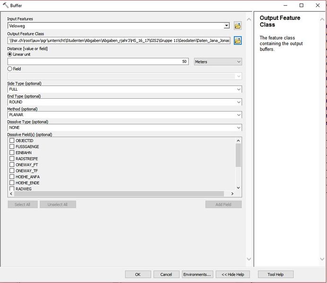The height and width of the screenshot is (283, 327).
Task: Click the Buffer hammer icon in title bar
Action: click(5, 5)
